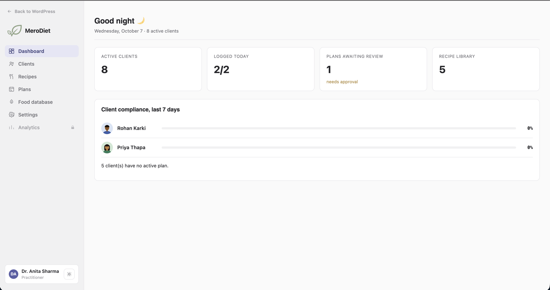Click the DA user avatar circle
550x290 pixels.
point(13,274)
